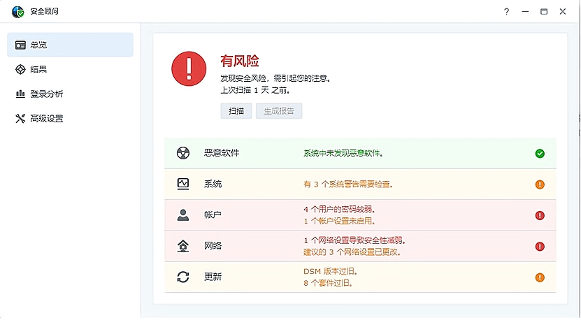
Task: Open help via question mark icon
Action: tap(506, 11)
